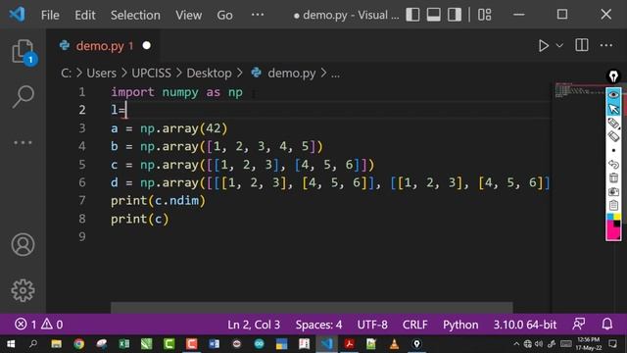Click the errors and warnings count in status bar
Viewport: 627px width, 353px height.
coord(39,325)
